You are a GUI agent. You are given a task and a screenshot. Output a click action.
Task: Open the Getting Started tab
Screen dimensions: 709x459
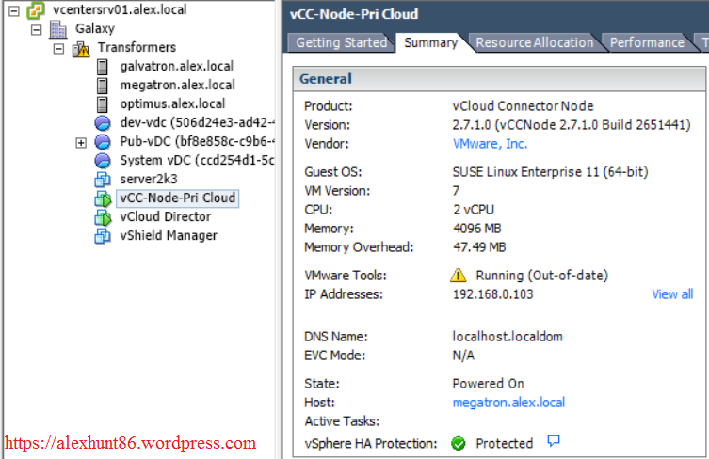341,42
